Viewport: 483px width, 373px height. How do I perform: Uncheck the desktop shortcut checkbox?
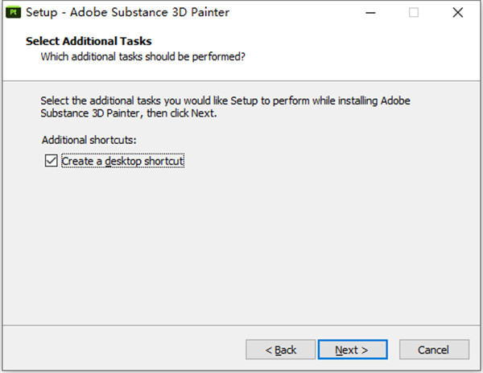[52, 161]
